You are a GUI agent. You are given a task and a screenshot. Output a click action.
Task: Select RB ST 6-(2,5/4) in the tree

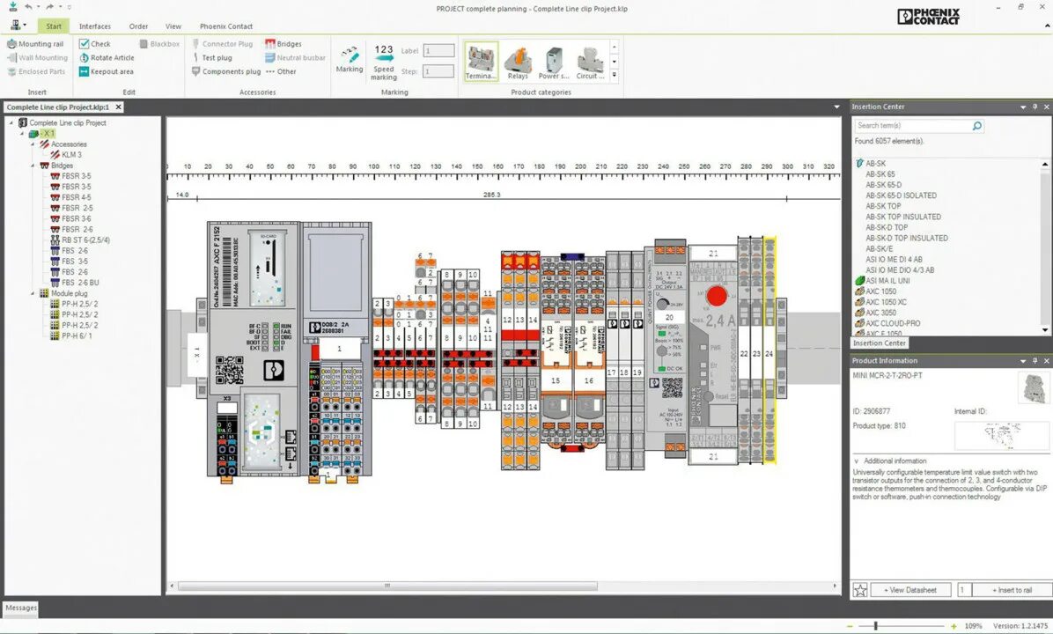point(85,240)
